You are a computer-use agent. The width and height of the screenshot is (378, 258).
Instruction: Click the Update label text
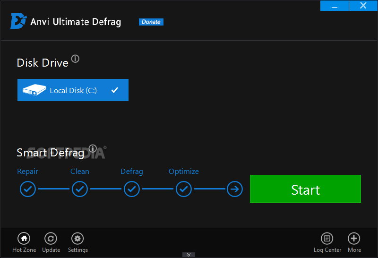[51, 250]
